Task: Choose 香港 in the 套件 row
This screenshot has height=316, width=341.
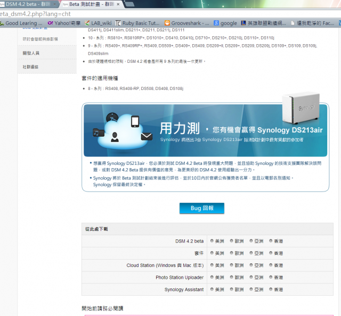Action: pyautogui.click(x=271, y=253)
